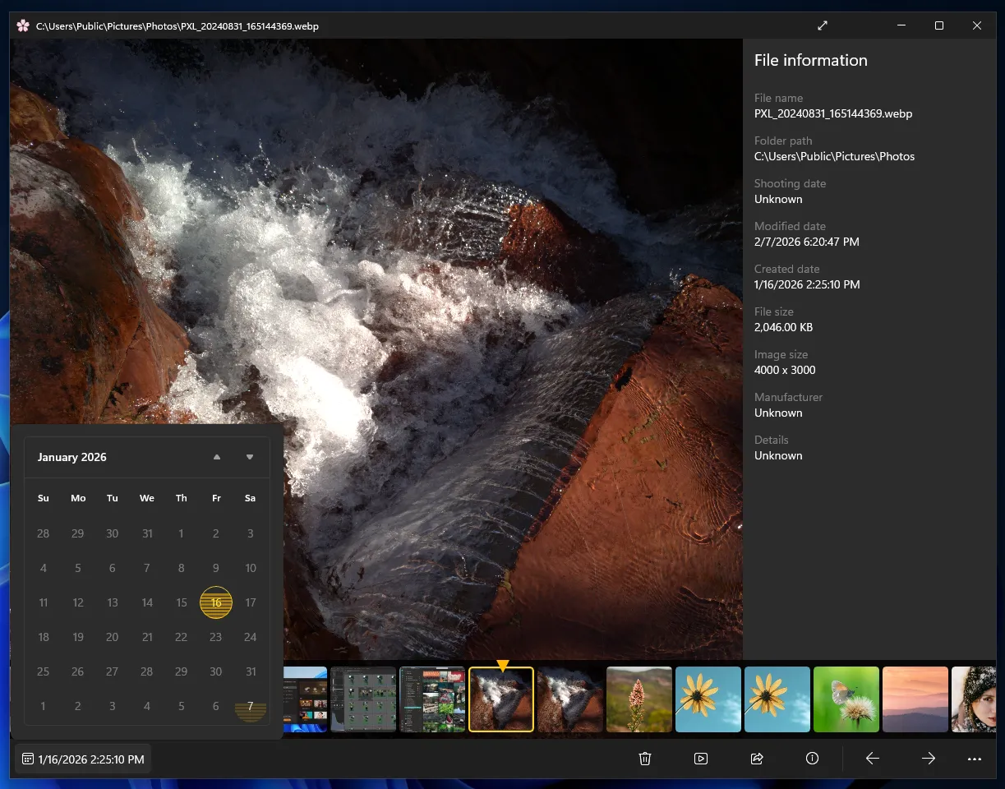
Task: Start a slideshow with the play icon
Action: [x=701, y=758]
